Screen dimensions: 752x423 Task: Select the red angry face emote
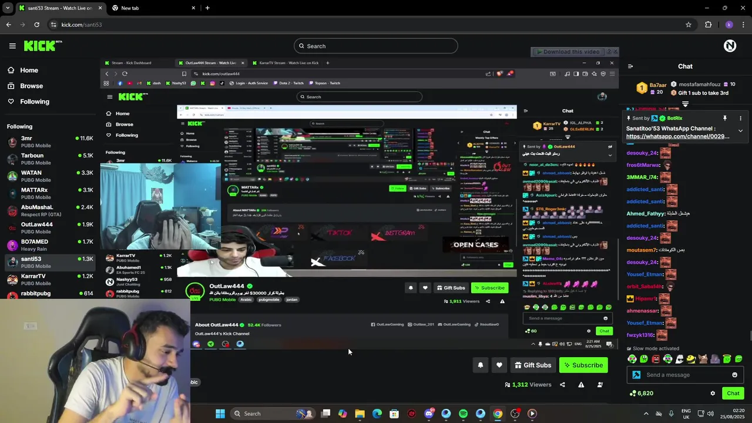click(656, 359)
